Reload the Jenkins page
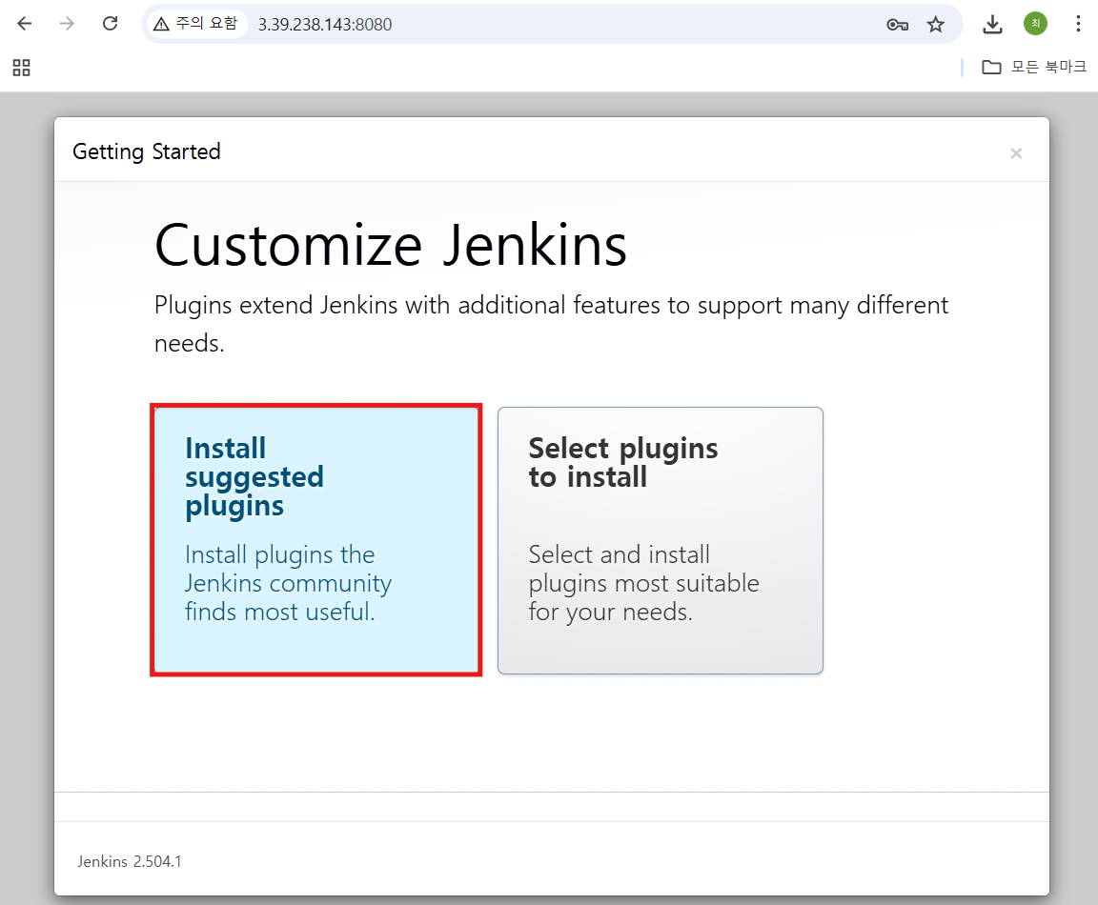 coord(110,24)
